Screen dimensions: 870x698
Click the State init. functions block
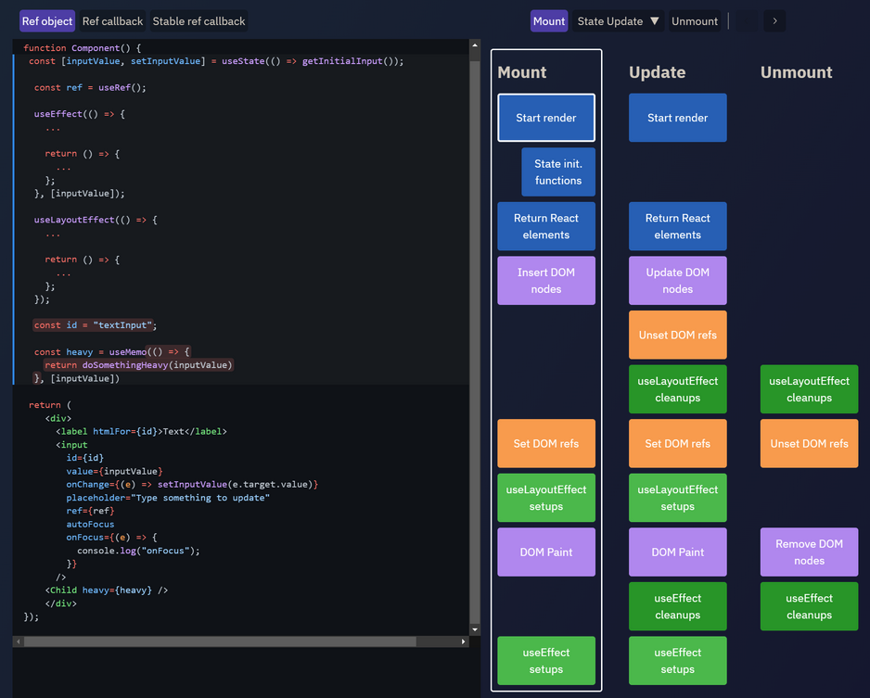557,172
